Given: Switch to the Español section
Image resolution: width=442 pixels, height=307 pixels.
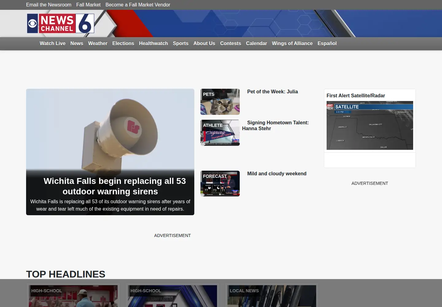Looking at the screenshot, I should point(327,44).
